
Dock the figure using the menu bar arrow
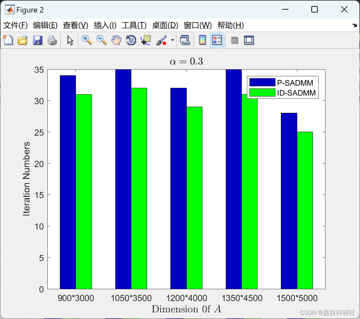355,25
